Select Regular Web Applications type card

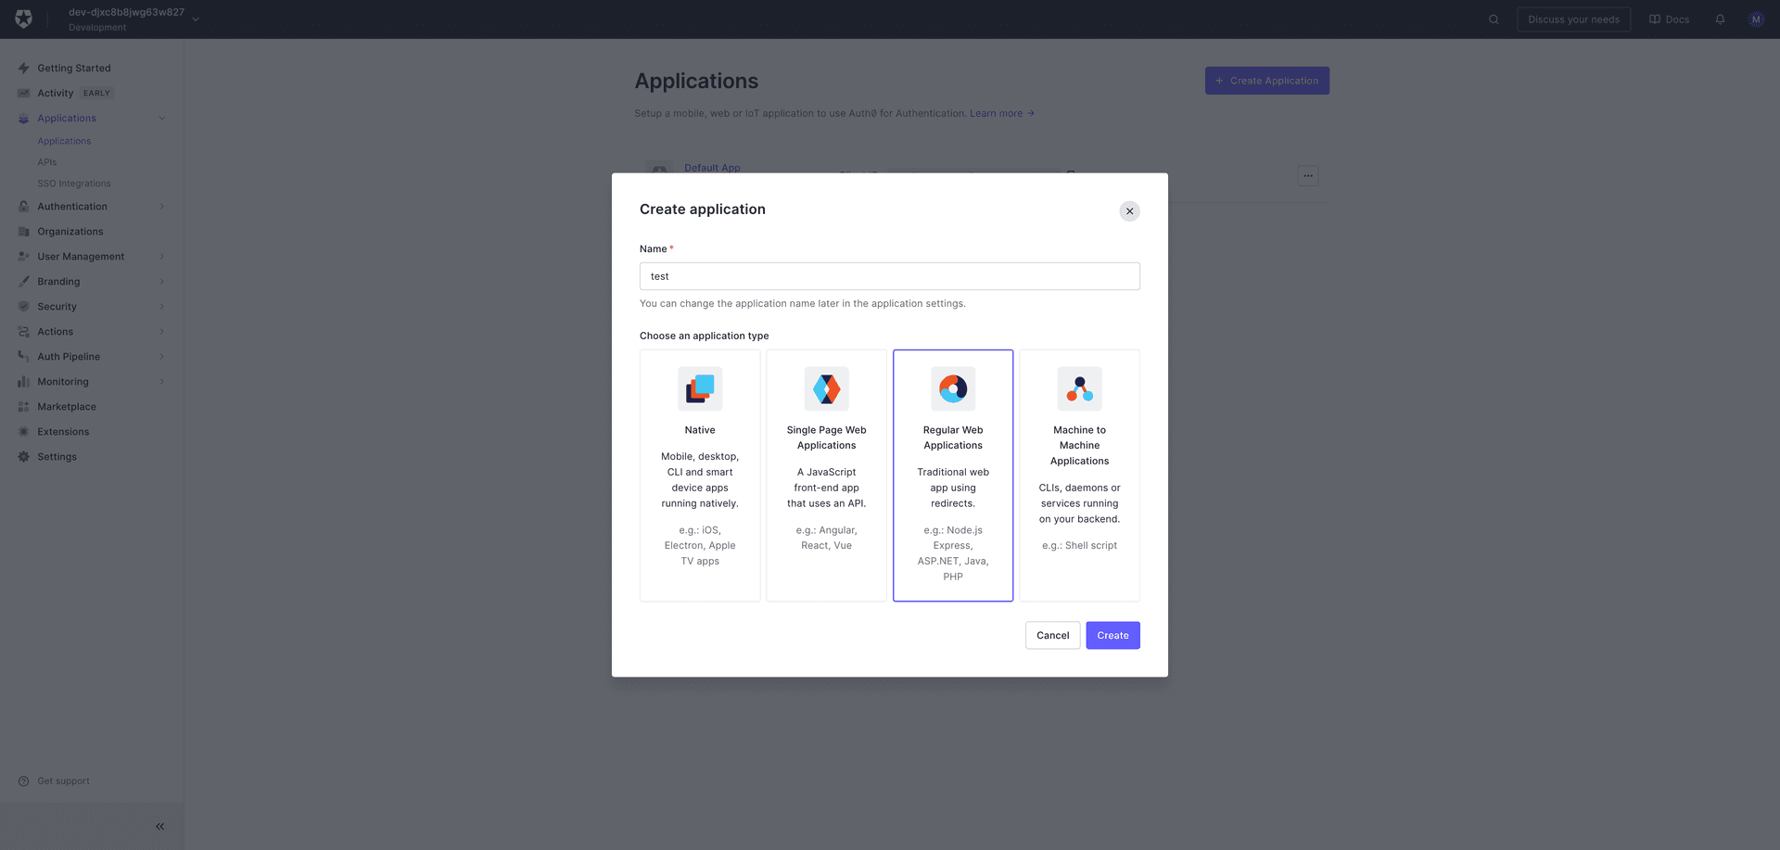point(953,475)
